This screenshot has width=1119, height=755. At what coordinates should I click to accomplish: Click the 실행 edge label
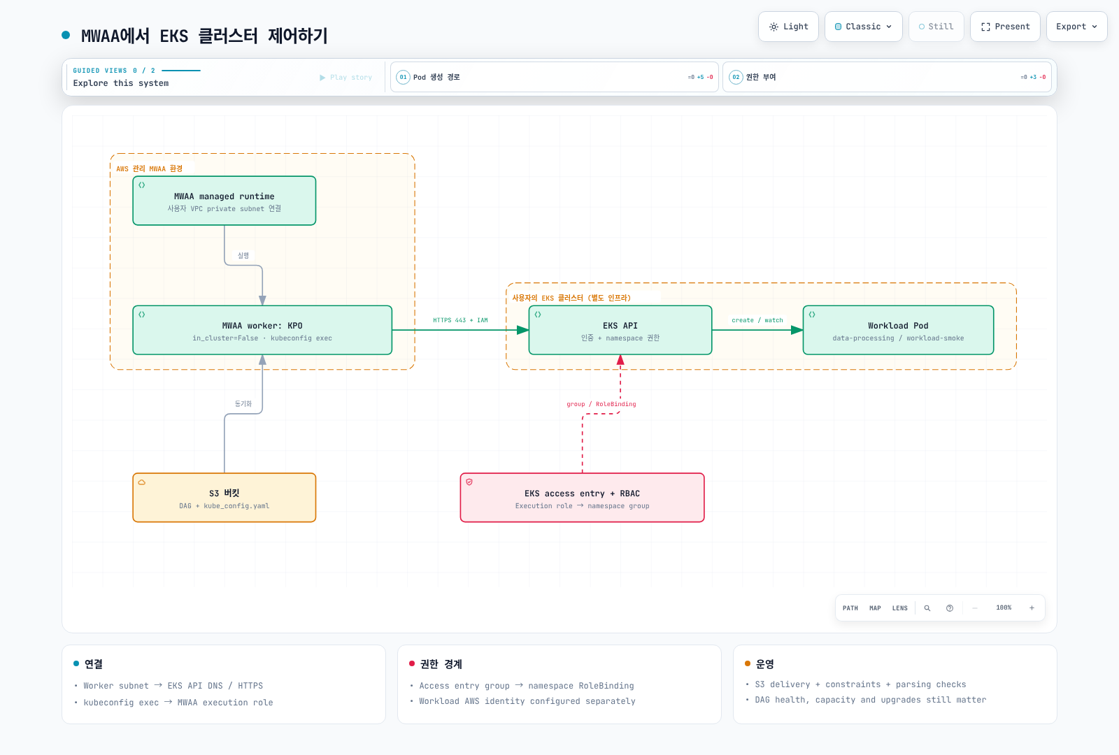(x=243, y=256)
